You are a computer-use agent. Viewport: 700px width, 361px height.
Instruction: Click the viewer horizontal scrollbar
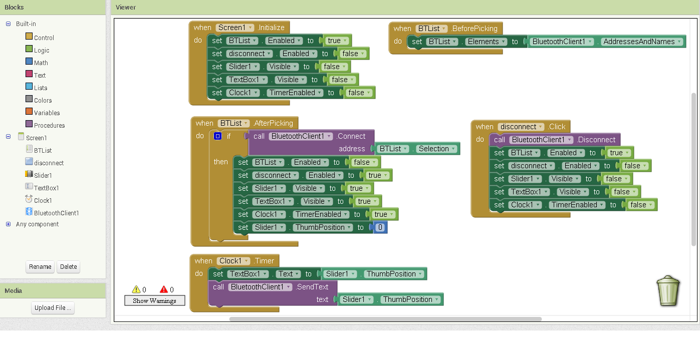[385, 319]
